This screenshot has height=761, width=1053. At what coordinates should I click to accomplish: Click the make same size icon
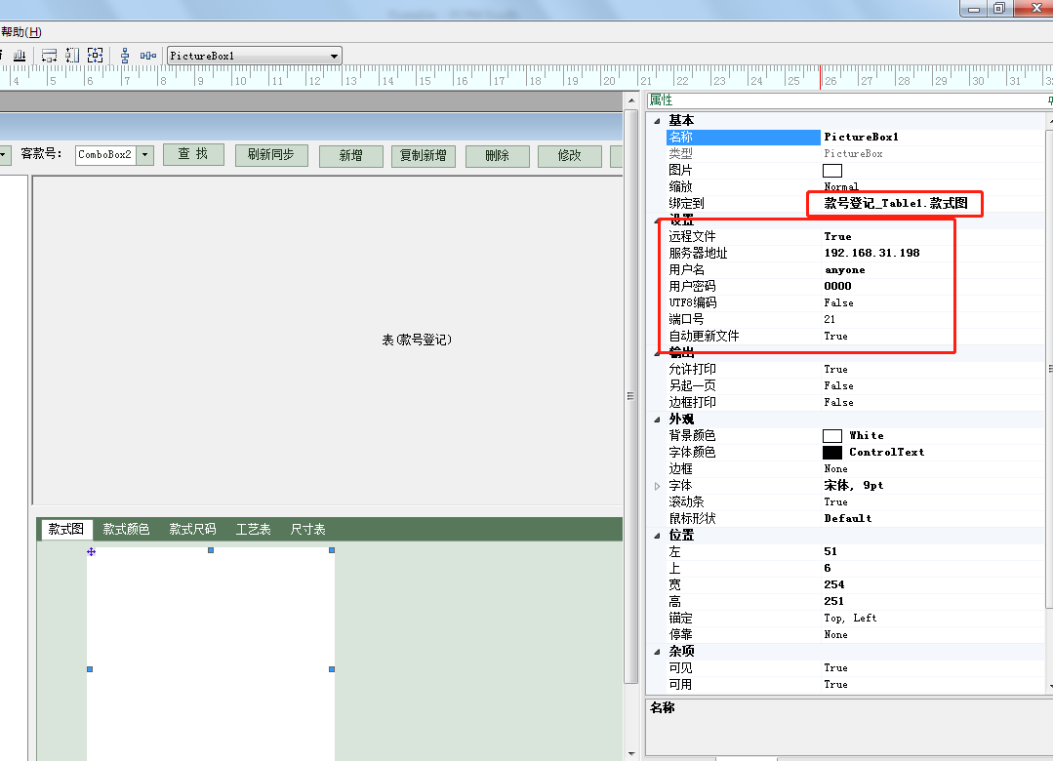(96, 56)
